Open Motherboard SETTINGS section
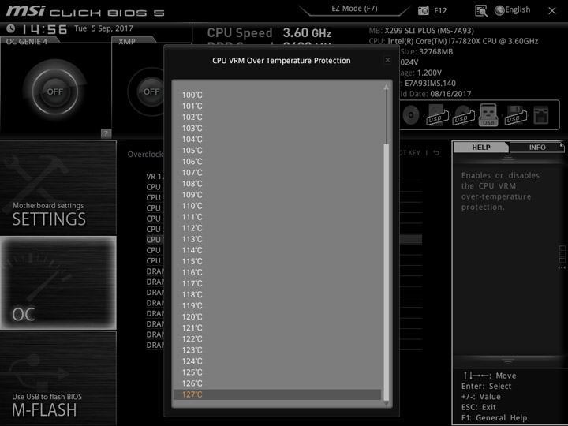568x426 pixels. 58,188
